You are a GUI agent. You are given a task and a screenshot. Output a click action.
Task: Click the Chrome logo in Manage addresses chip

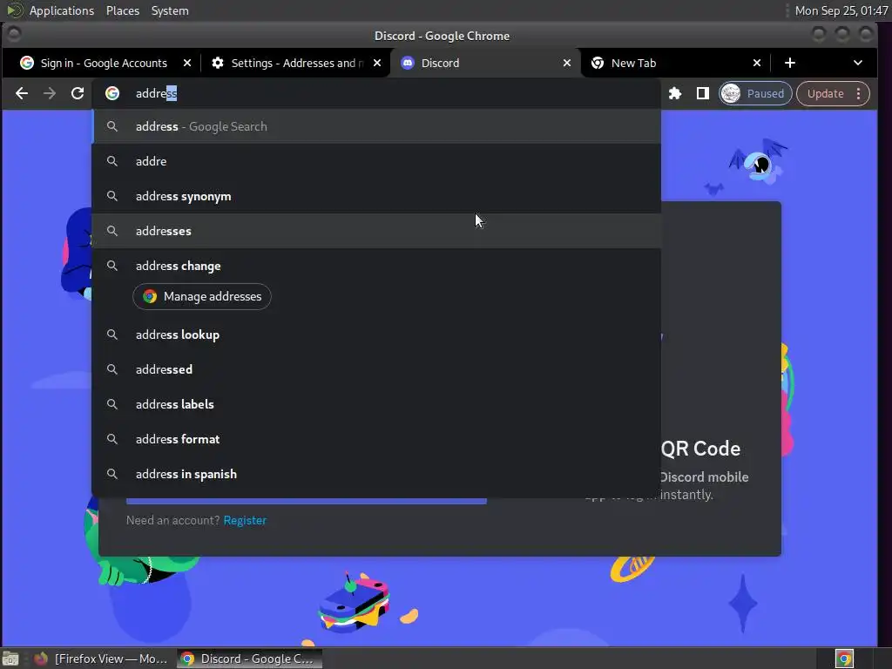[x=150, y=296]
